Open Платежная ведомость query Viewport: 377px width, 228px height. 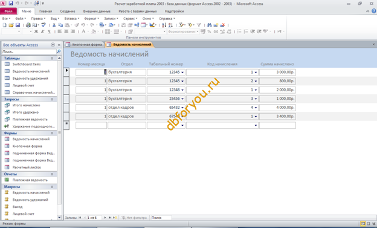point(30,119)
